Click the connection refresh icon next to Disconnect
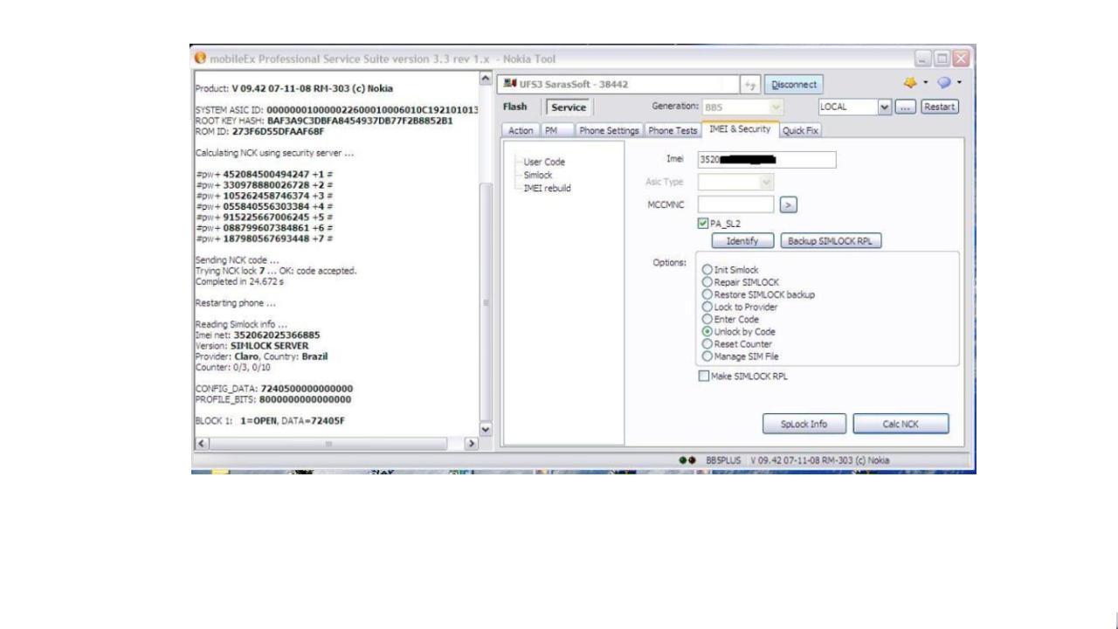Image resolution: width=1118 pixels, height=629 pixels. pyautogui.click(x=749, y=85)
